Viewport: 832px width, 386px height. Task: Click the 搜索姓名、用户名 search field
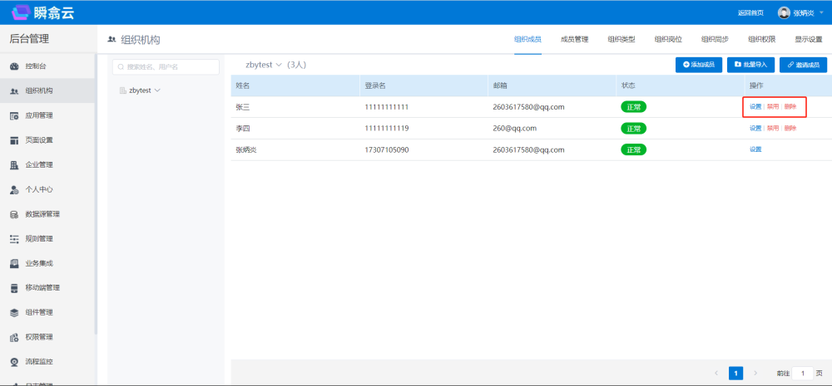[x=166, y=66]
